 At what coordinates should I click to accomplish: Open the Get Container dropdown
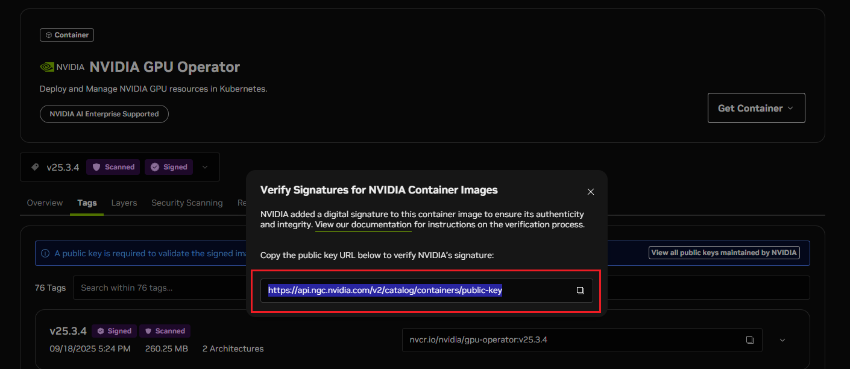(x=756, y=109)
